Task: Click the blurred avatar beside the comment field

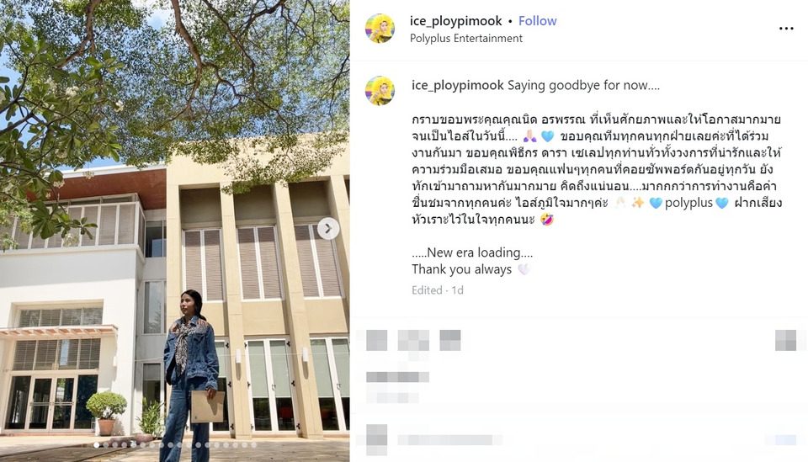Action: 377,440
